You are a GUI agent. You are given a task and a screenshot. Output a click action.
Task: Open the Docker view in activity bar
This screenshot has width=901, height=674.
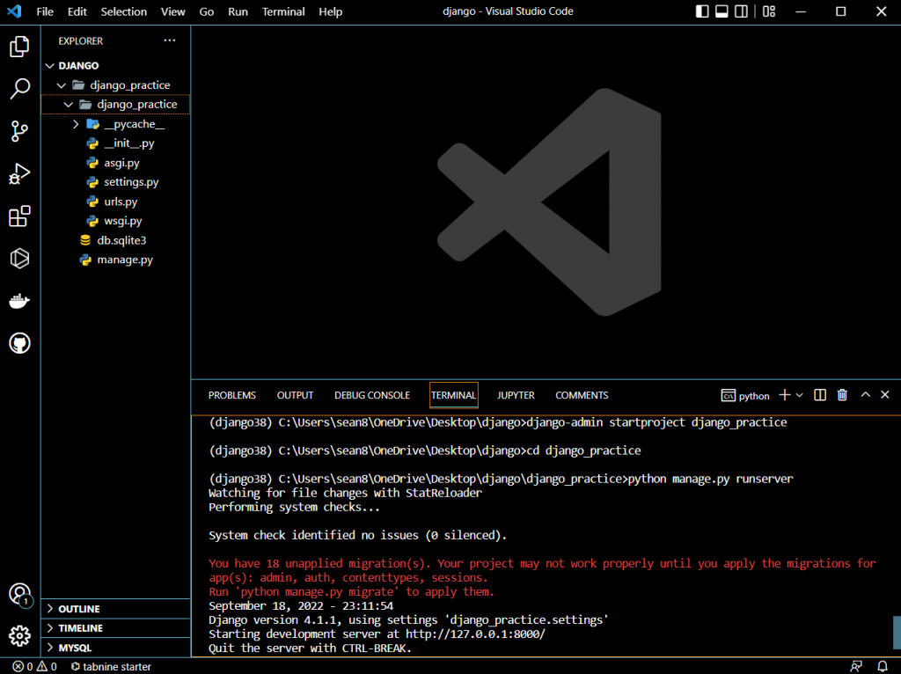19,301
